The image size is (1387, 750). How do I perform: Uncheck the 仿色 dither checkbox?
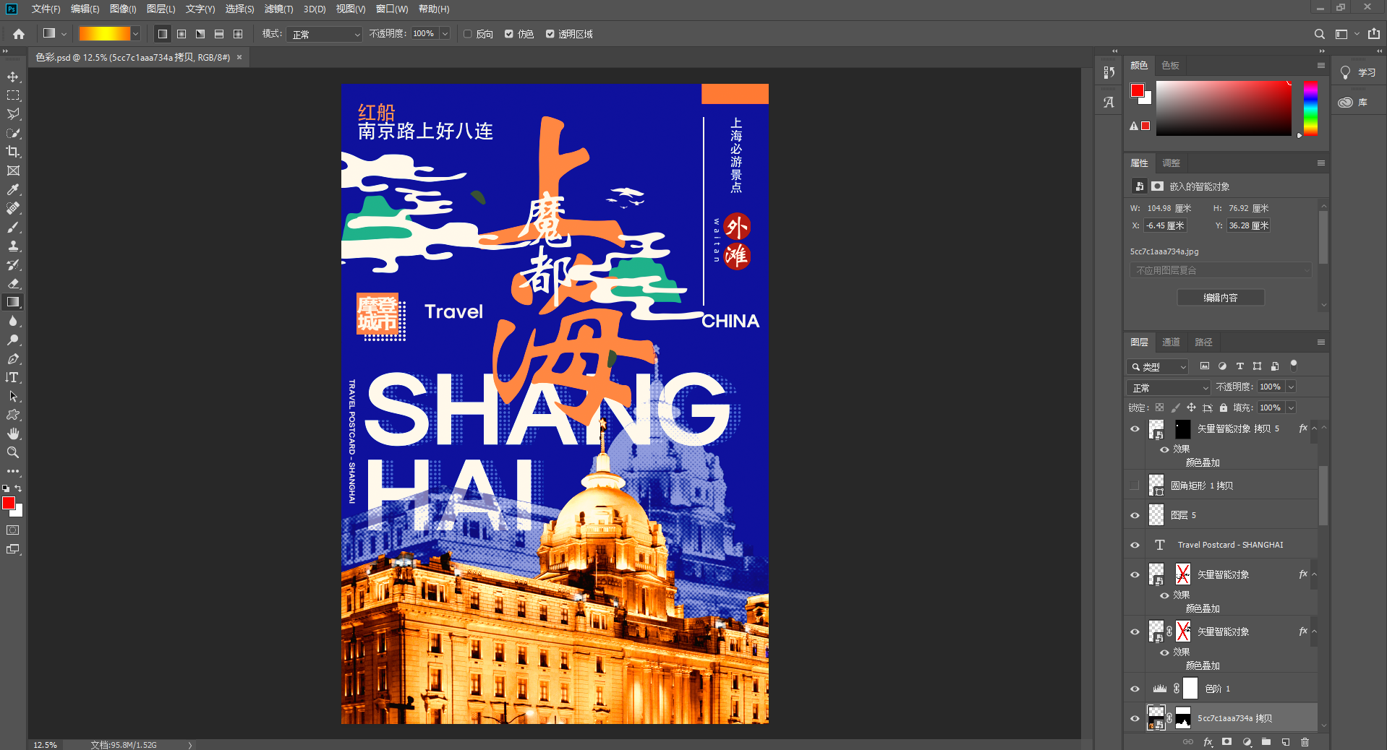(x=509, y=34)
